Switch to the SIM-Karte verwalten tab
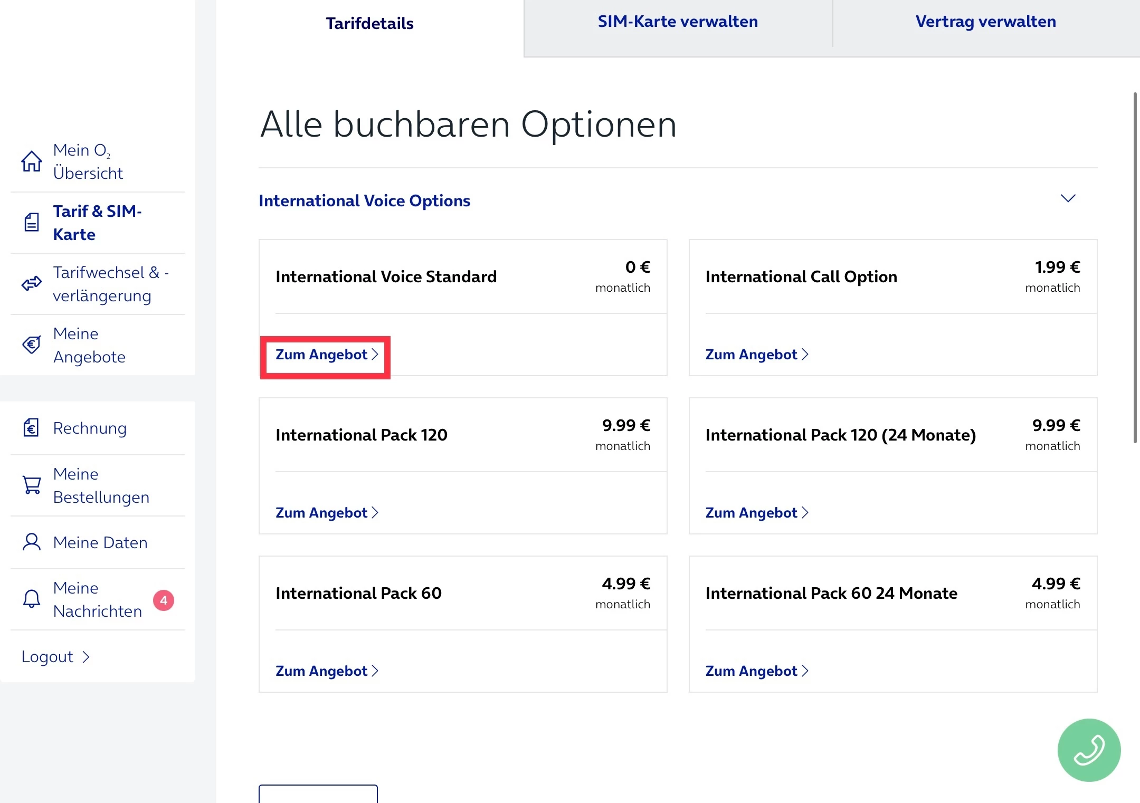Image resolution: width=1140 pixels, height=803 pixels. point(678,22)
